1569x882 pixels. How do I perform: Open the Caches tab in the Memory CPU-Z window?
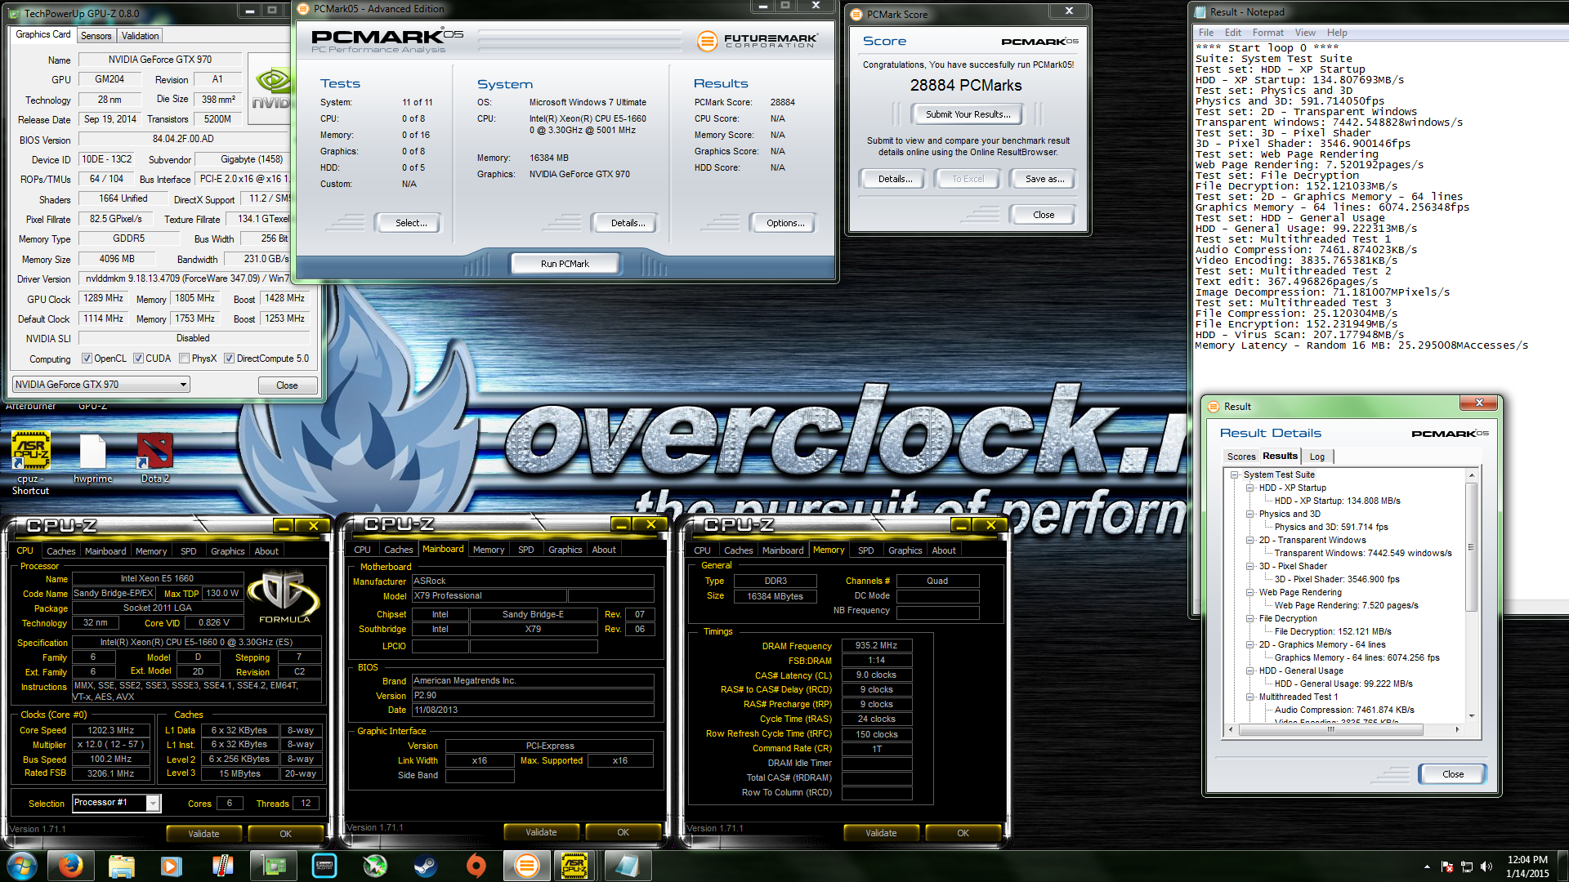pyautogui.click(x=738, y=550)
